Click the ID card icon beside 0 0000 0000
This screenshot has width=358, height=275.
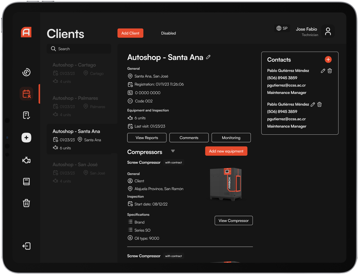click(130, 93)
